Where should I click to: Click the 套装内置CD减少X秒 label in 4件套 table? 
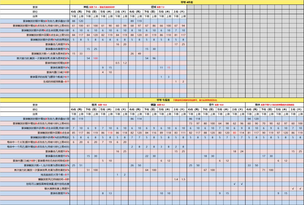pos(58,72)
